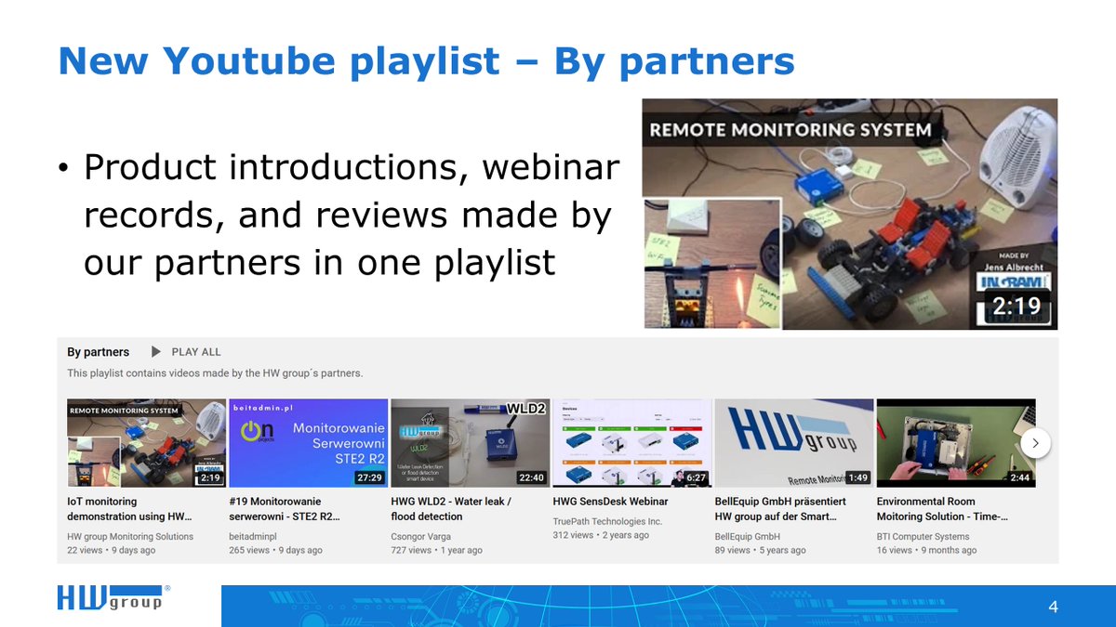Open the HWG SensDesk Webinar thumbnail
The width and height of the screenshot is (1116, 627).
632,443
